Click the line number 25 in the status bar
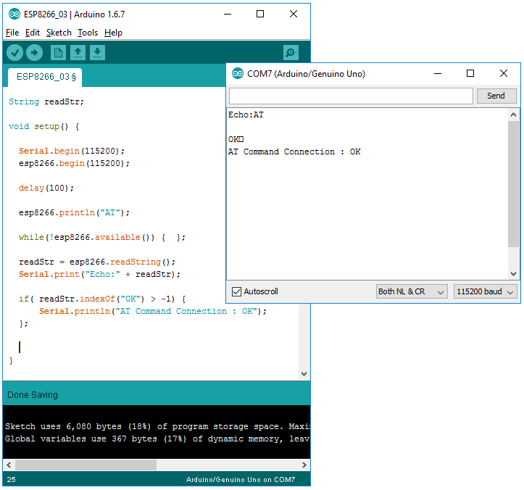The height and width of the screenshot is (490, 524). pyautogui.click(x=12, y=480)
